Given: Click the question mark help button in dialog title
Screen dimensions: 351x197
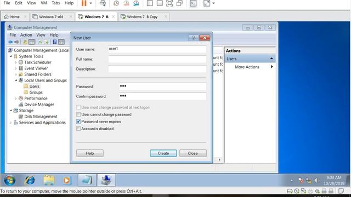Looking at the screenshot, I should (x=194, y=38).
